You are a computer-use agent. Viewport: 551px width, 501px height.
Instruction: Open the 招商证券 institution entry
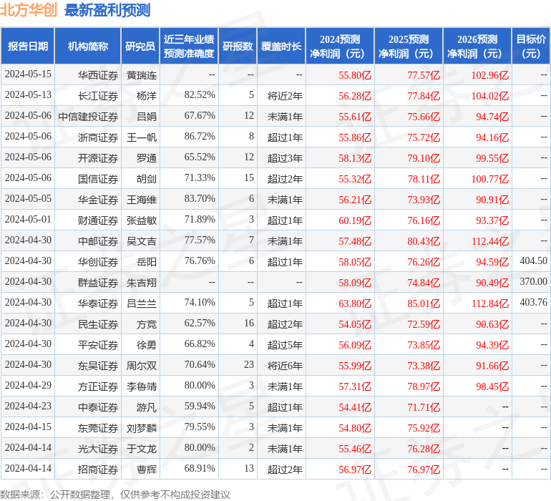click(x=98, y=469)
